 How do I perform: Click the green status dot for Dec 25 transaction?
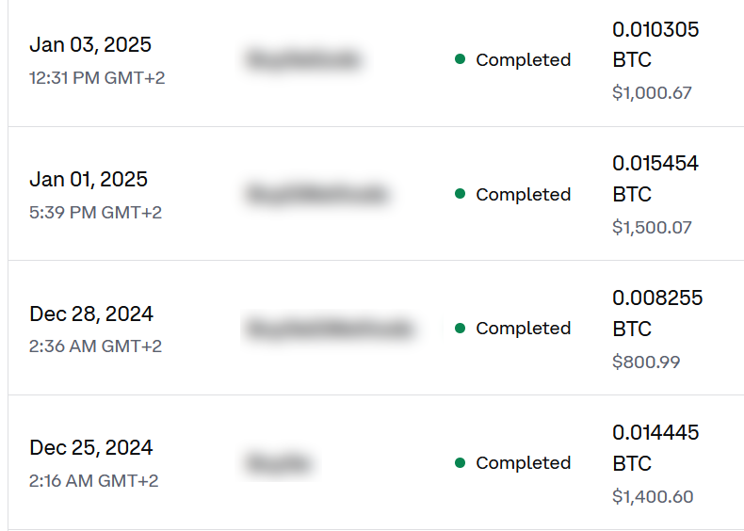tap(460, 462)
